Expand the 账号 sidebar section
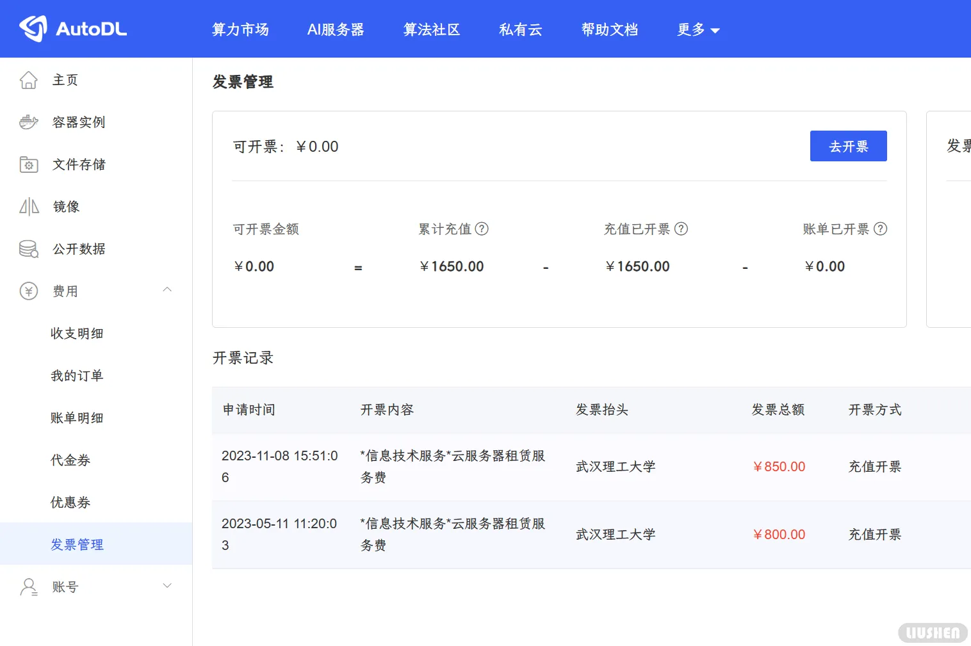Image resolution: width=971 pixels, height=646 pixels. [x=167, y=585]
